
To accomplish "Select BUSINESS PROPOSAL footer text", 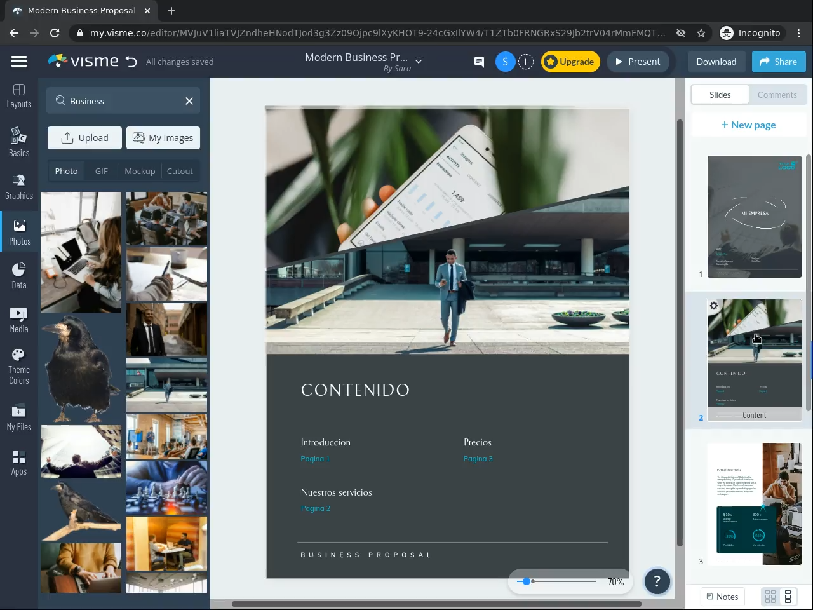I will click(x=366, y=555).
